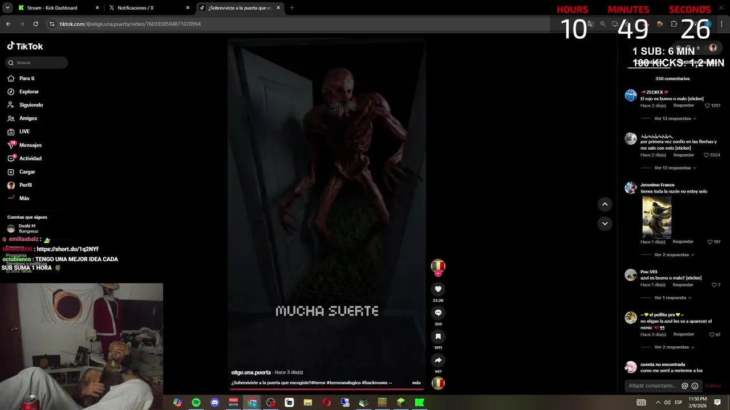Open followed account Deshi florrgreco

click(x=29, y=228)
